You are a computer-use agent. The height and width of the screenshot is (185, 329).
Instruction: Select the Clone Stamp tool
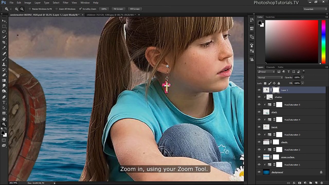click(x=4, y=64)
